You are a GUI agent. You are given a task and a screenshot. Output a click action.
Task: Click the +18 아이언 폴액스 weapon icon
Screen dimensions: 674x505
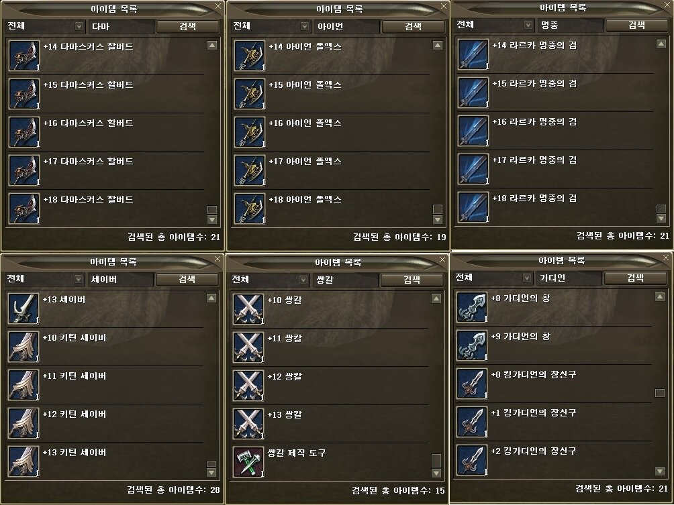pyautogui.click(x=249, y=209)
